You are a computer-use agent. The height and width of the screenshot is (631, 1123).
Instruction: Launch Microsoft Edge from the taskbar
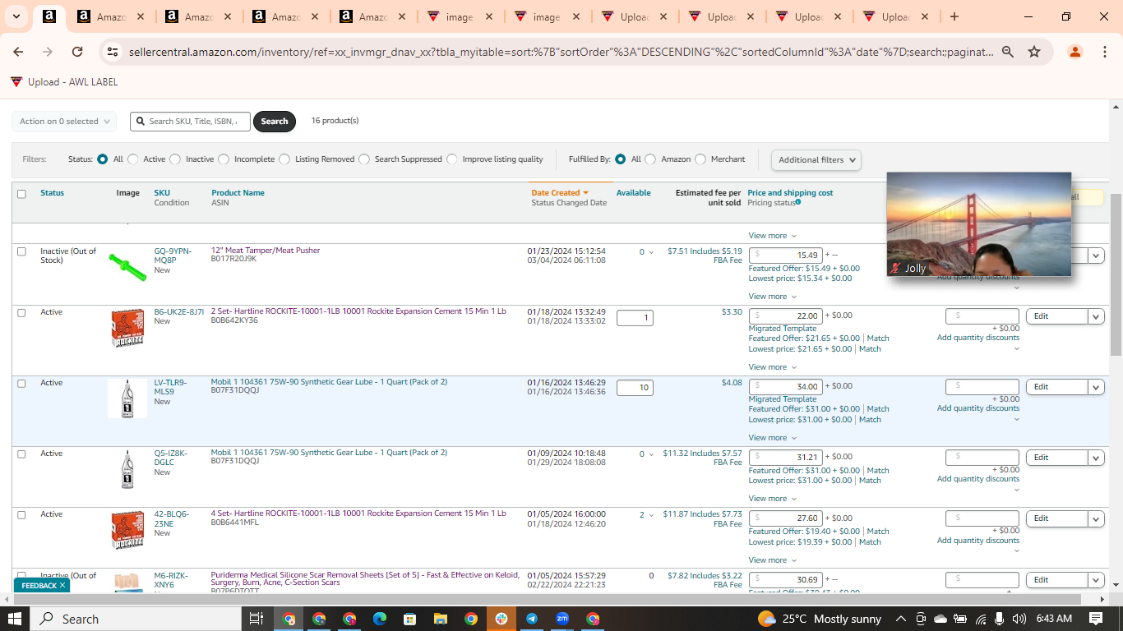380,619
